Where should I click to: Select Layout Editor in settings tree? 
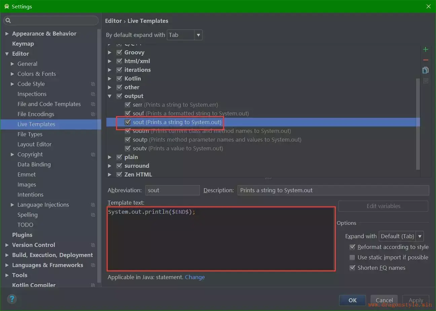coord(34,144)
